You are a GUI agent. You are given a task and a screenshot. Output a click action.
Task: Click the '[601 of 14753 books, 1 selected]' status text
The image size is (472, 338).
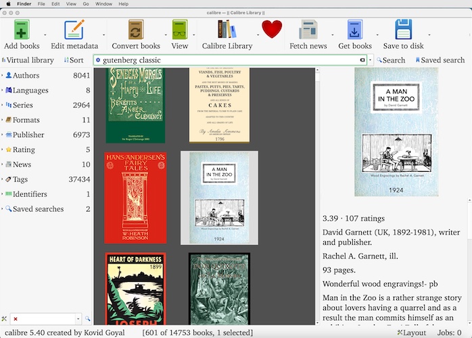point(197,333)
